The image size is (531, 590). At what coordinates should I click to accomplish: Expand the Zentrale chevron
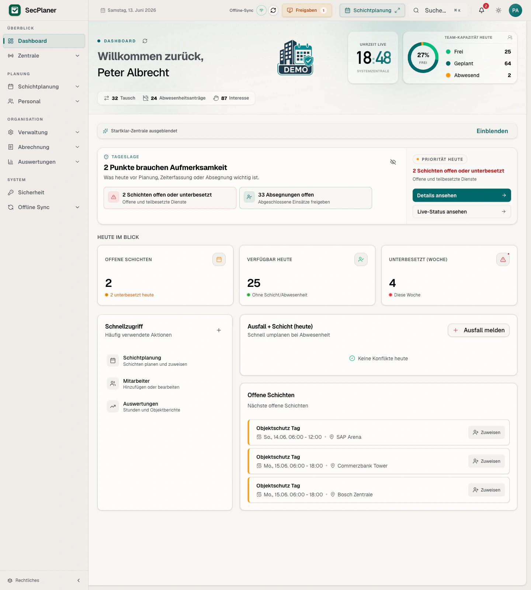coord(77,56)
